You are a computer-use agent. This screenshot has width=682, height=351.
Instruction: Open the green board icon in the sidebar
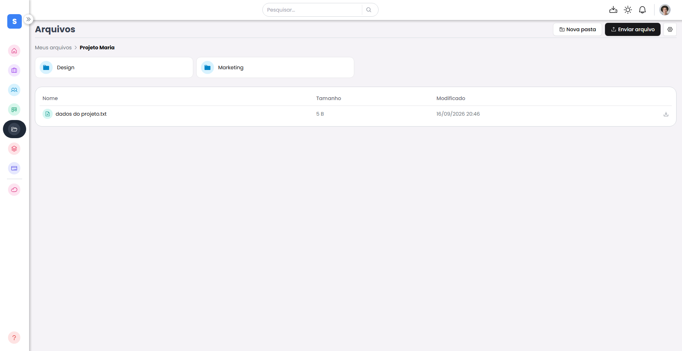[x=14, y=110]
